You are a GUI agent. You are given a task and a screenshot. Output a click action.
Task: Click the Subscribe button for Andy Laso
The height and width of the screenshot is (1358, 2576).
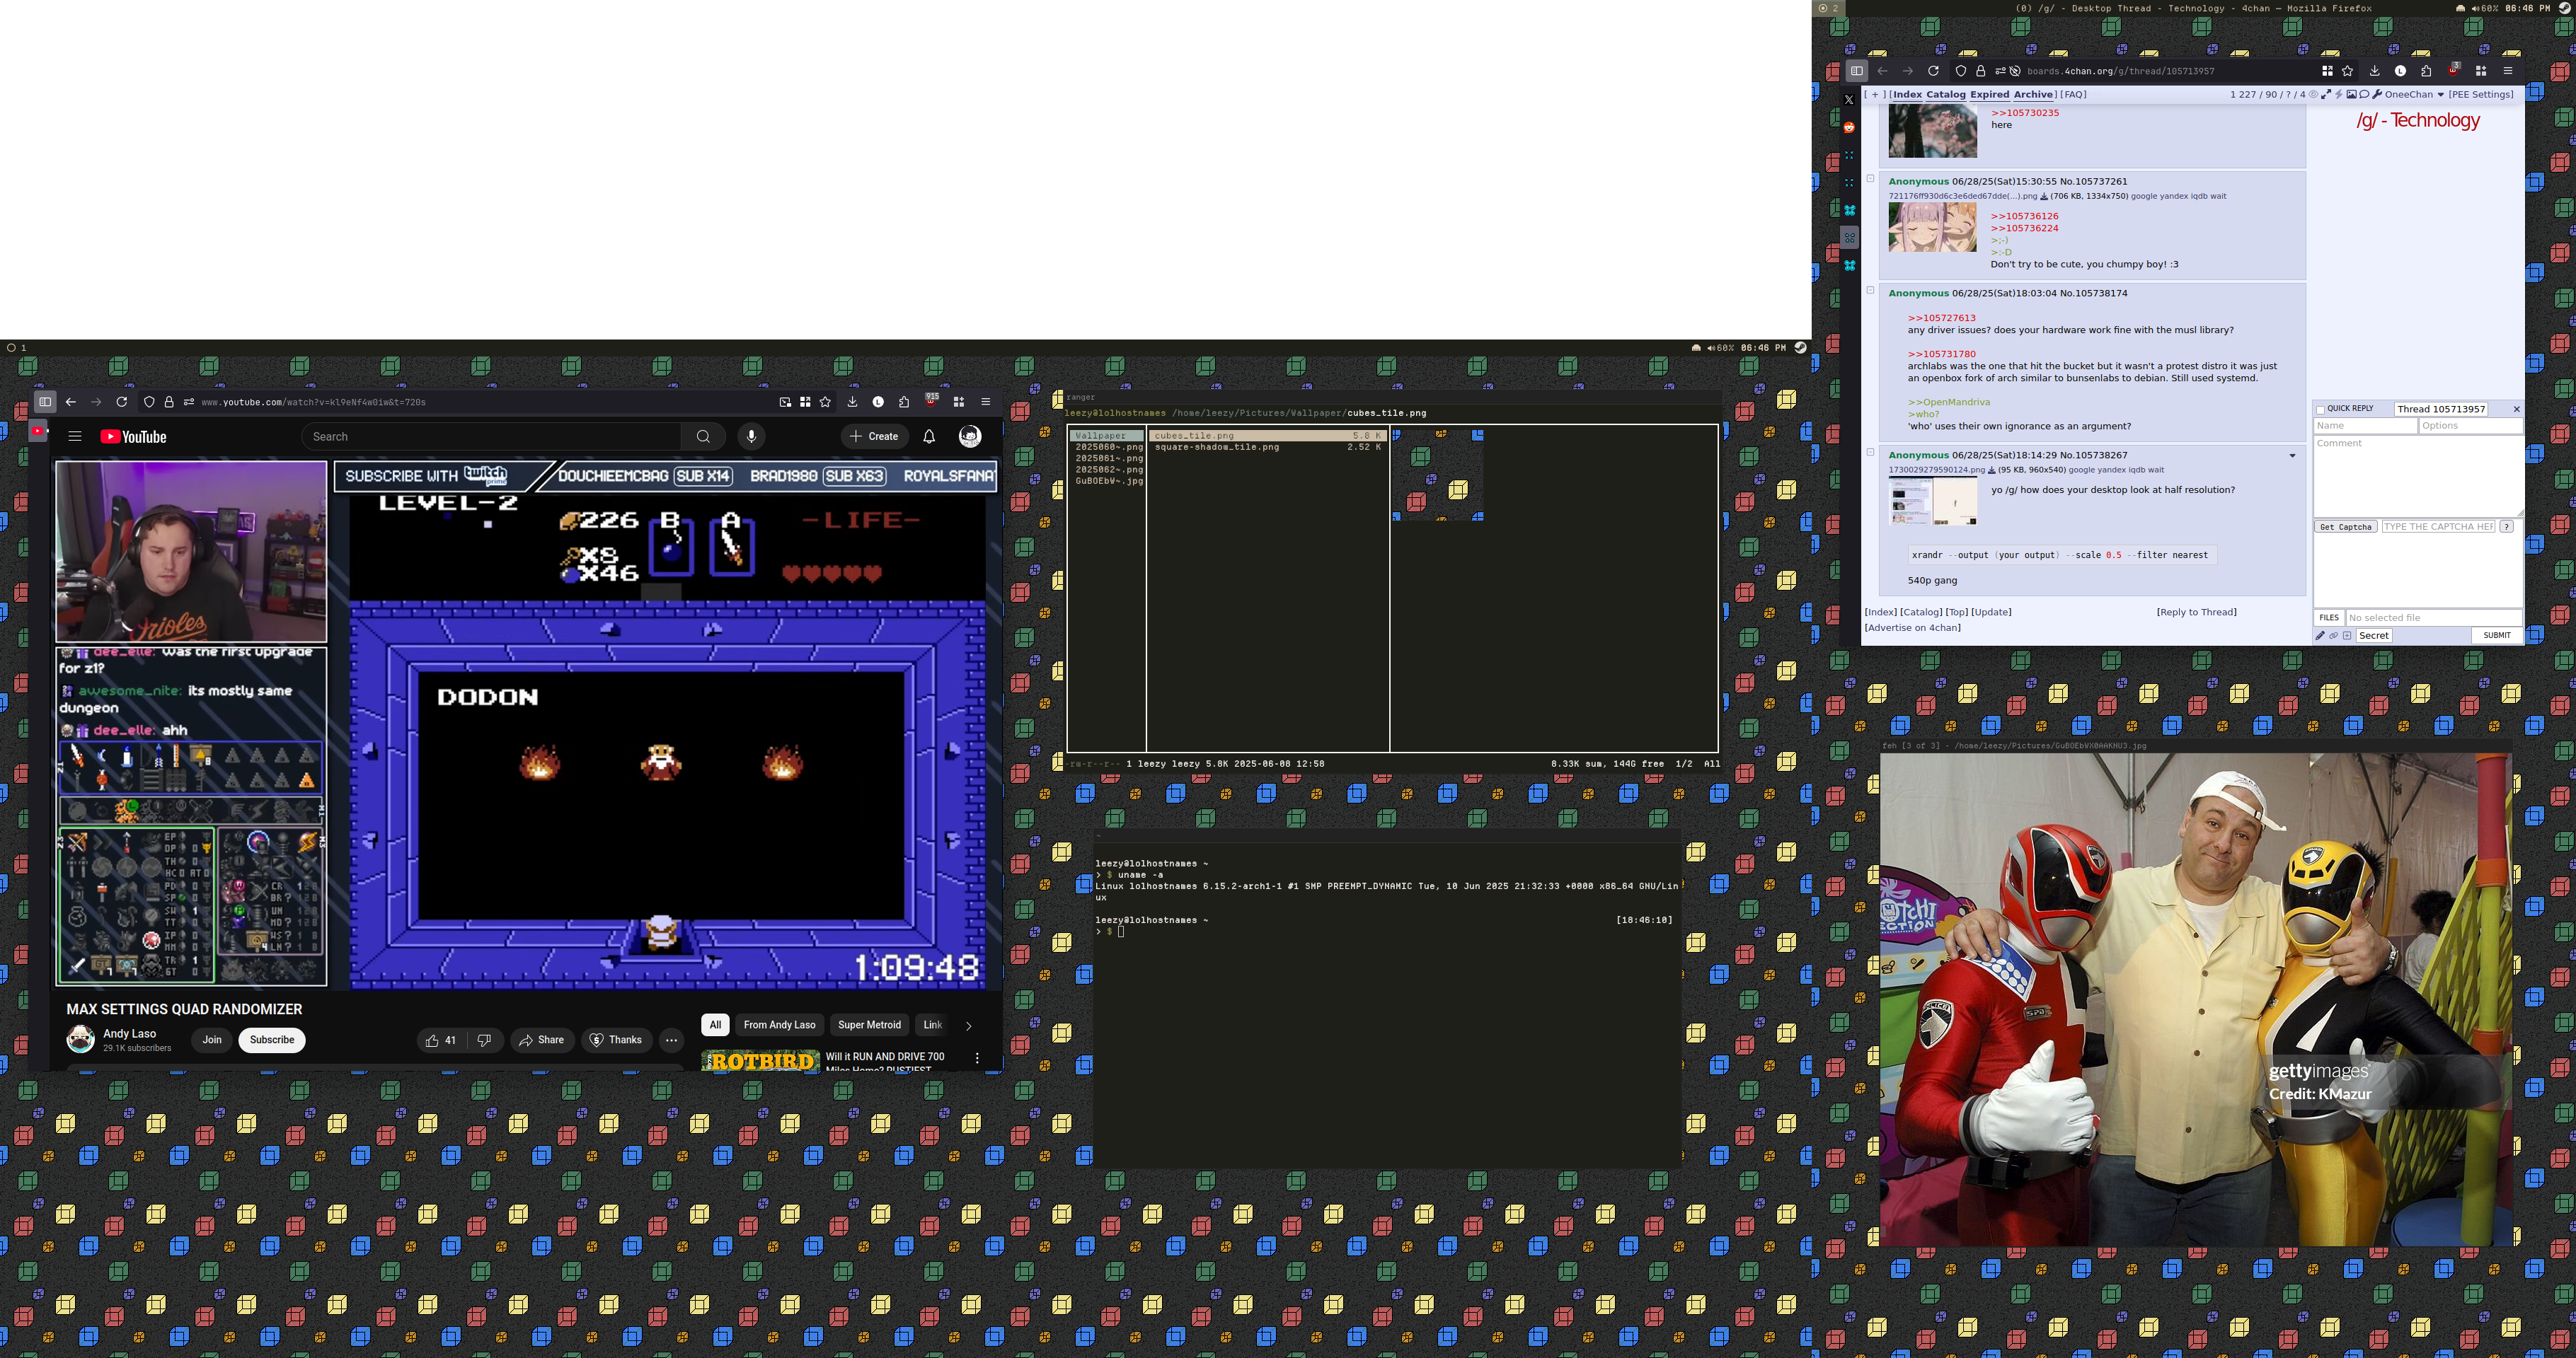[272, 1040]
